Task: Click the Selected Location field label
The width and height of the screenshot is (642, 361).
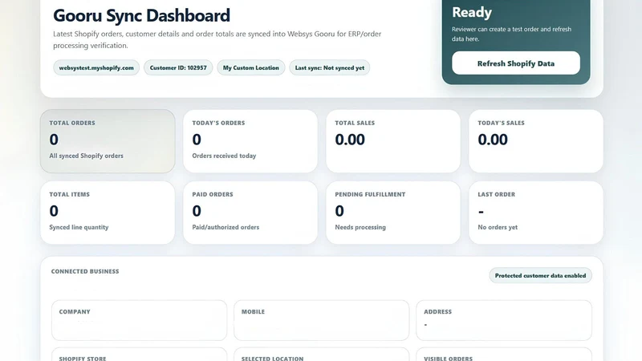Action: 273,358
